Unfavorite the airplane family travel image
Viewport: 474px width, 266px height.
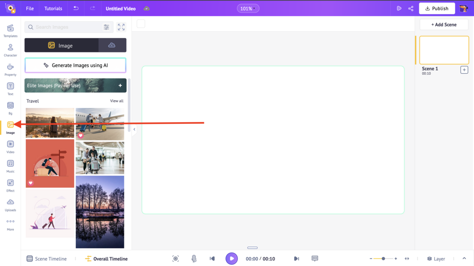pos(81,136)
